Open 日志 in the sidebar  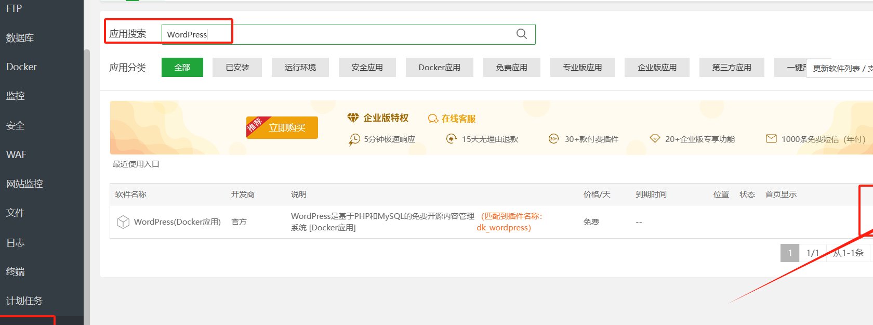click(x=15, y=242)
